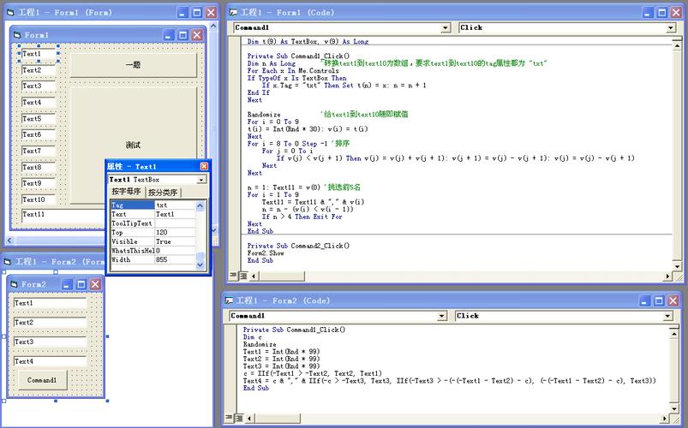Click the Command1 button on Form2
The width and height of the screenshot is (688, 428).
coord(42,380)
